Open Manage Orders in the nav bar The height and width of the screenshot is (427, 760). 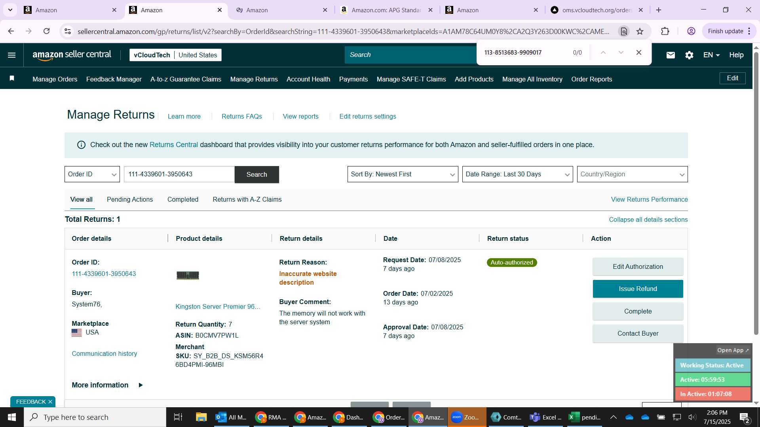(x=55, y=79)
